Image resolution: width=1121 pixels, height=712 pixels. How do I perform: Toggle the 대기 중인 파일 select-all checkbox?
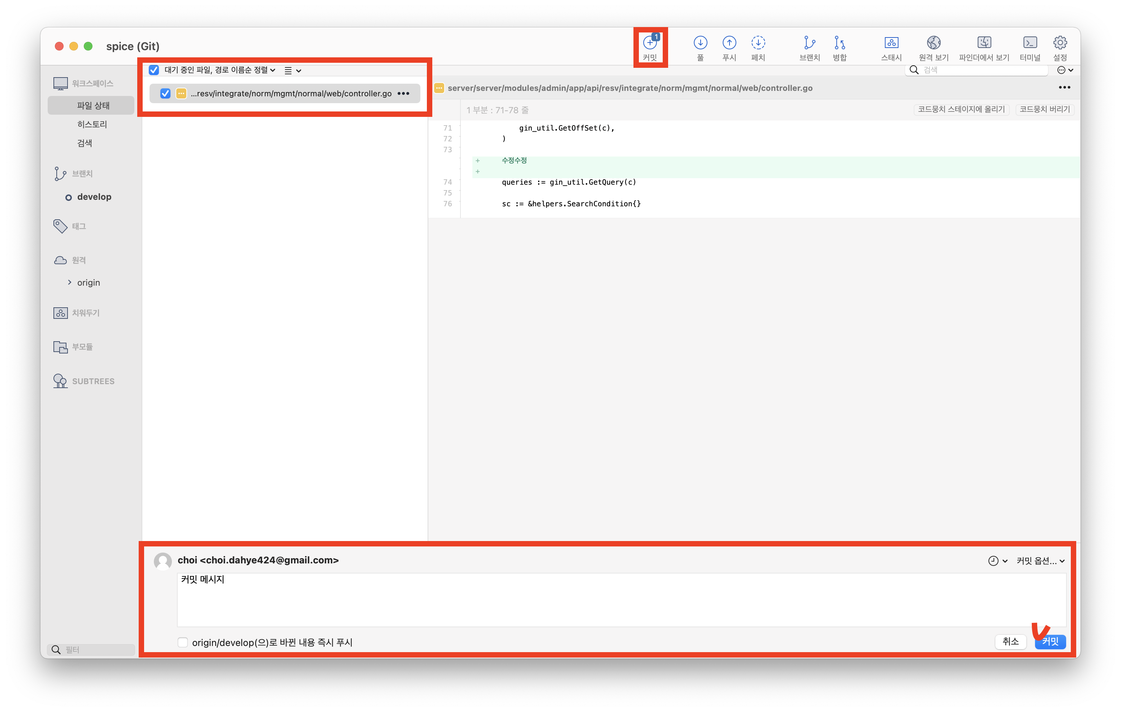[153, 70]
